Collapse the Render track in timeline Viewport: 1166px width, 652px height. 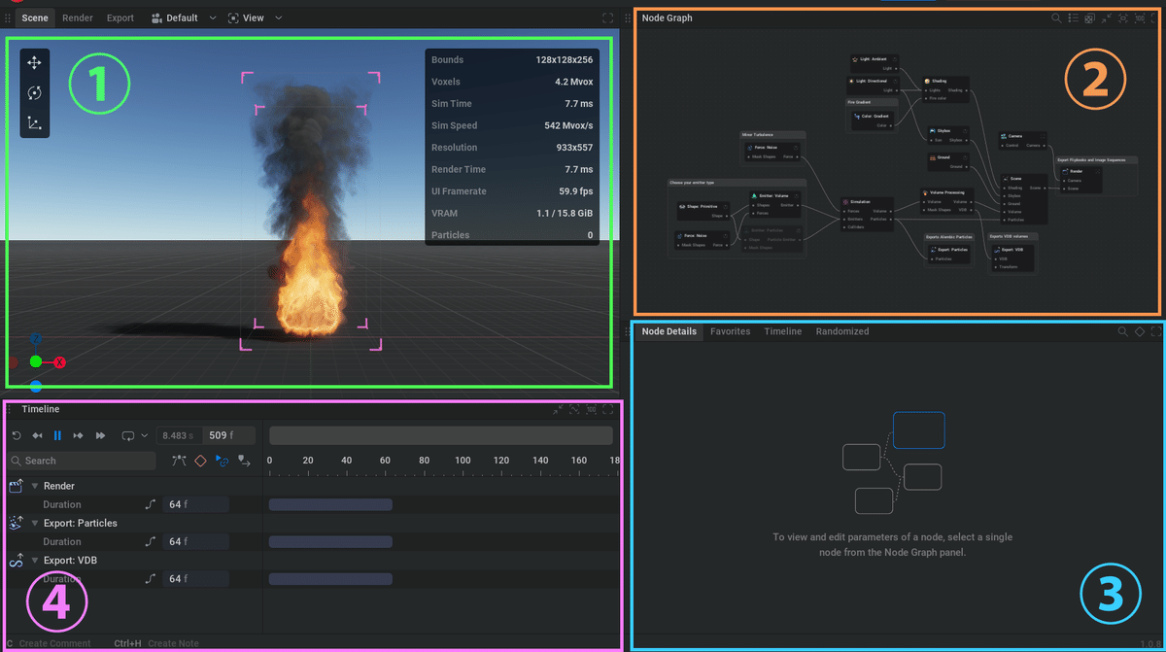(x=35, y=486)
